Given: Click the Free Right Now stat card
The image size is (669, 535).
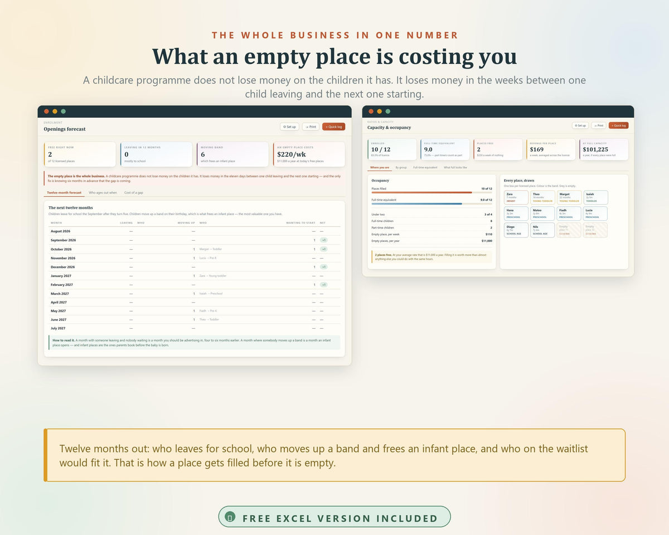Looking at the screenshot, I should 80,154.
